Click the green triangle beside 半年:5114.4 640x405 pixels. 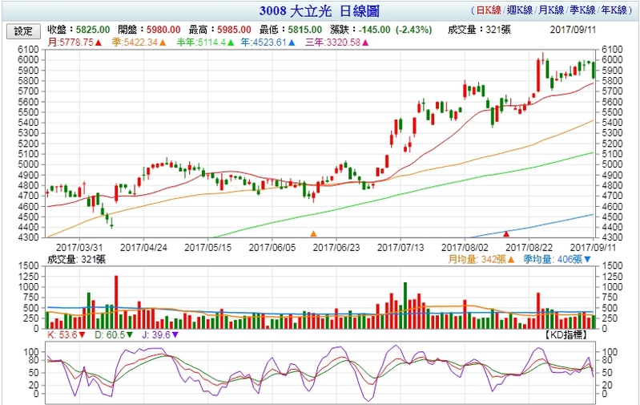click(x=231, y=43)
